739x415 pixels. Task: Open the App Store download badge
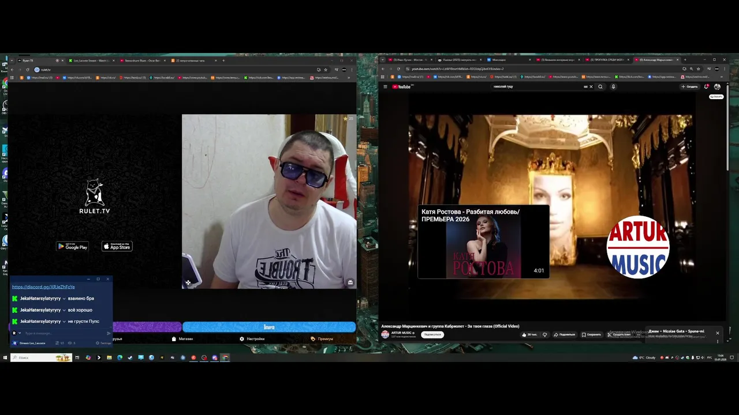pos(117,247)
